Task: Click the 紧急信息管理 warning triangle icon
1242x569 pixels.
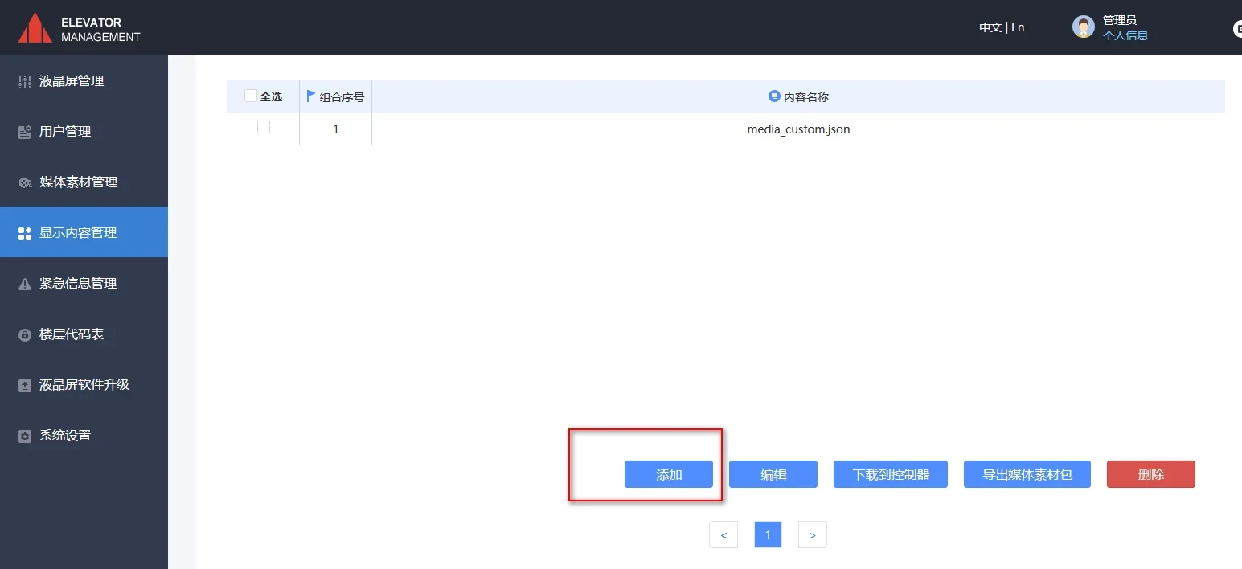Action: (25, 284)
